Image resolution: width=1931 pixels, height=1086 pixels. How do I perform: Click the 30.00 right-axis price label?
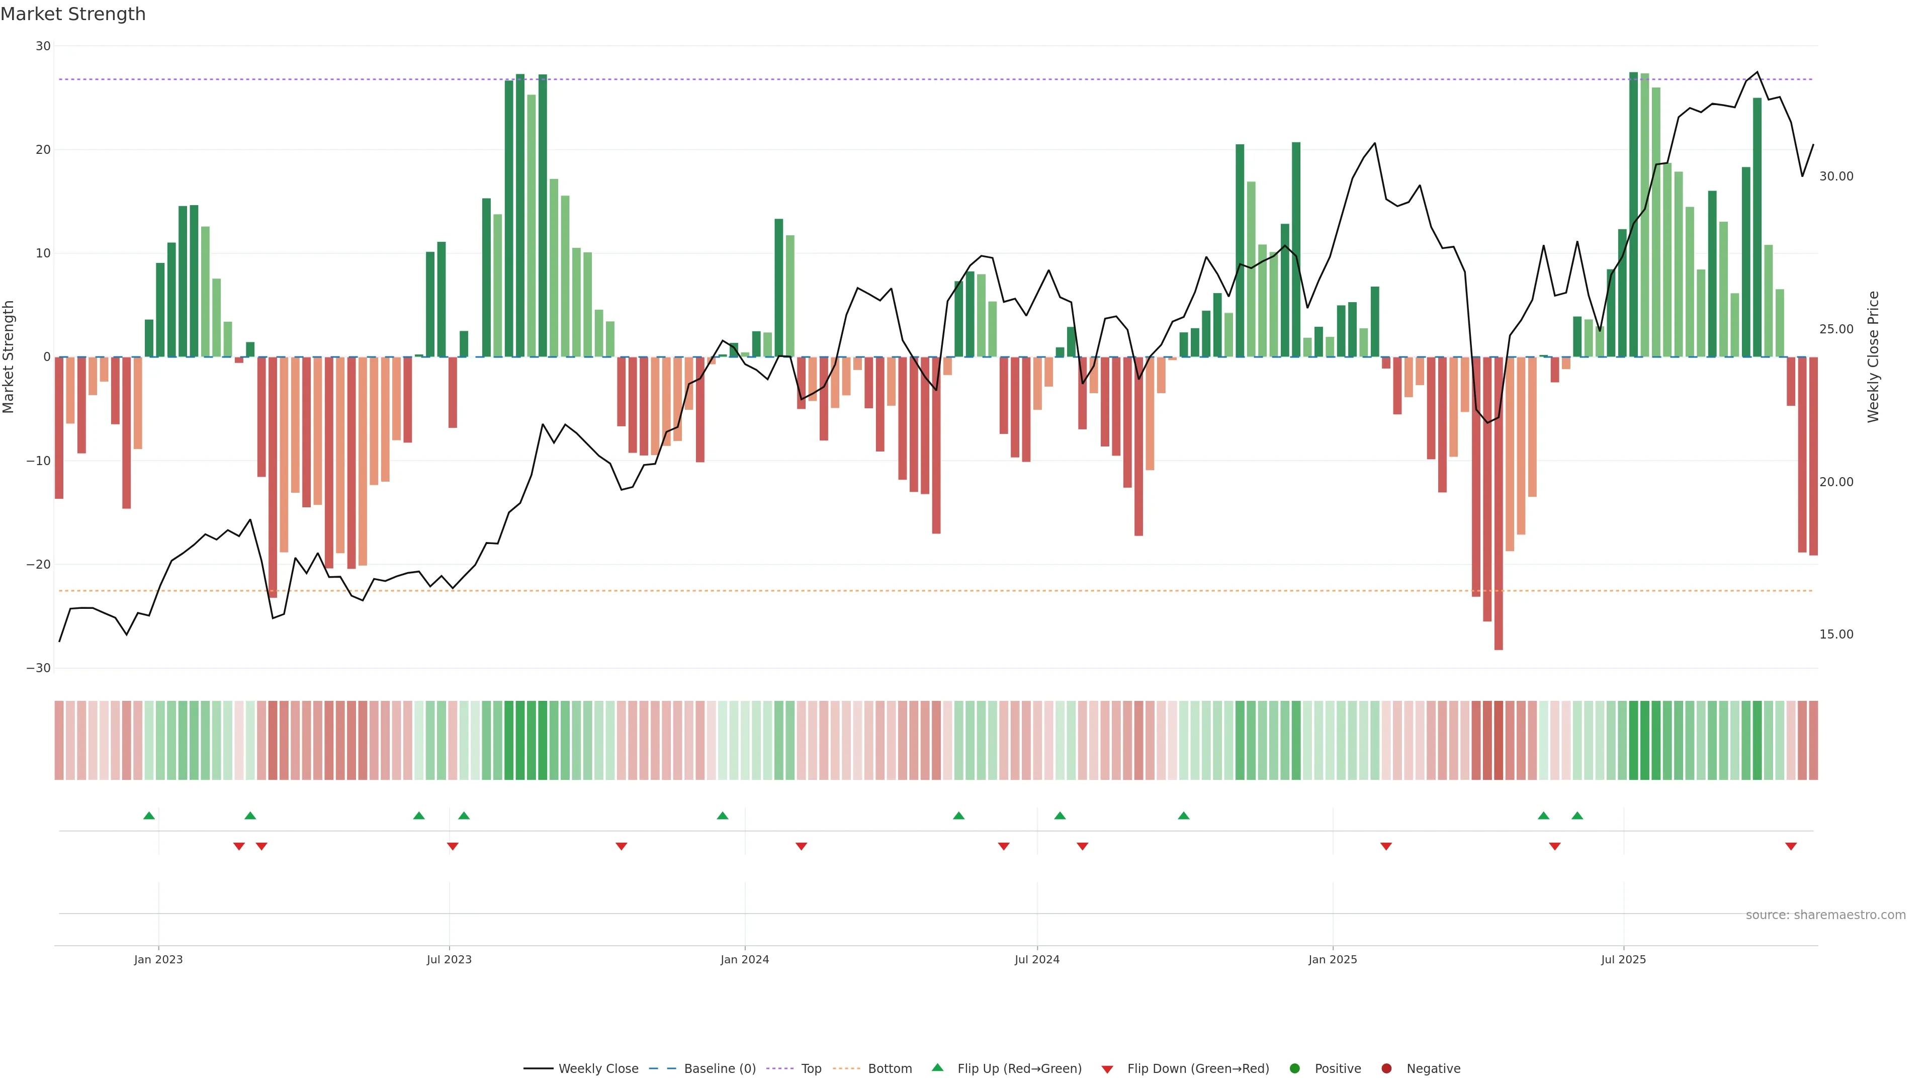point(1836,176)
